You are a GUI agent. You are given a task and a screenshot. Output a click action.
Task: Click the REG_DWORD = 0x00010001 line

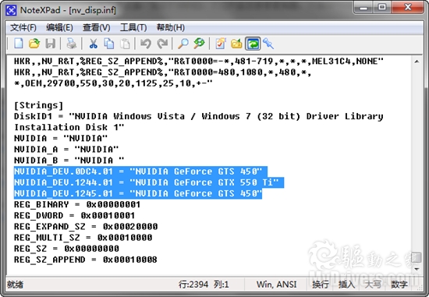point(74,215)
